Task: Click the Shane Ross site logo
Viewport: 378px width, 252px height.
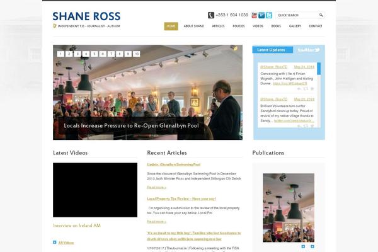Action: pos(86,16)
